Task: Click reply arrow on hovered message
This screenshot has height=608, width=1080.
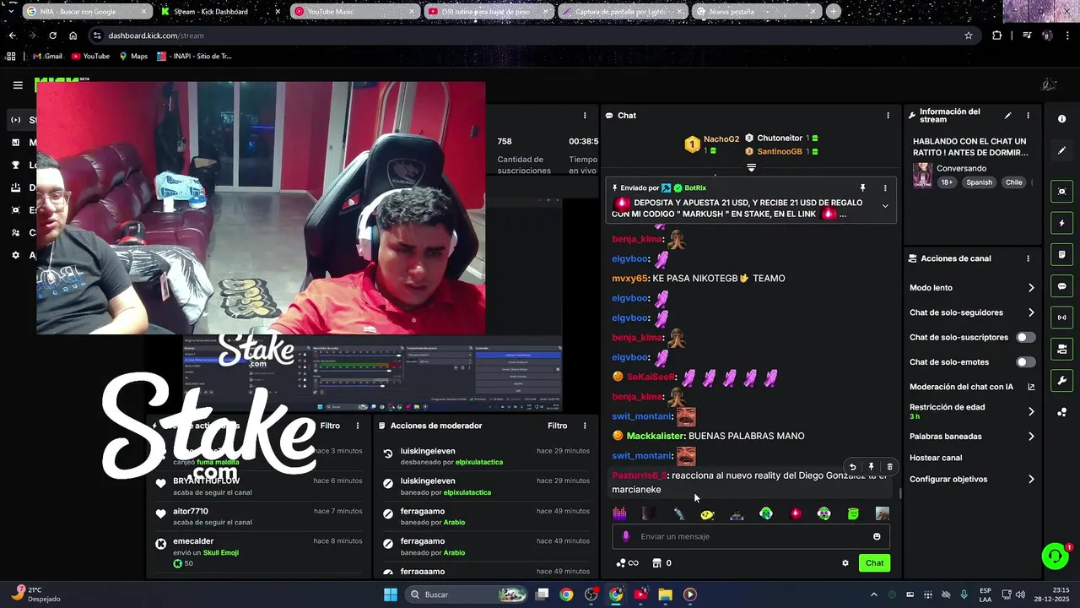Action: click(852, 467)
